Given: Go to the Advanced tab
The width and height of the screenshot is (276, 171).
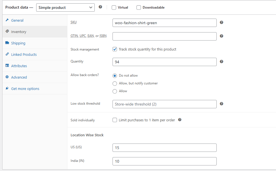Looking at the screenshot, I should click(19, 77).
